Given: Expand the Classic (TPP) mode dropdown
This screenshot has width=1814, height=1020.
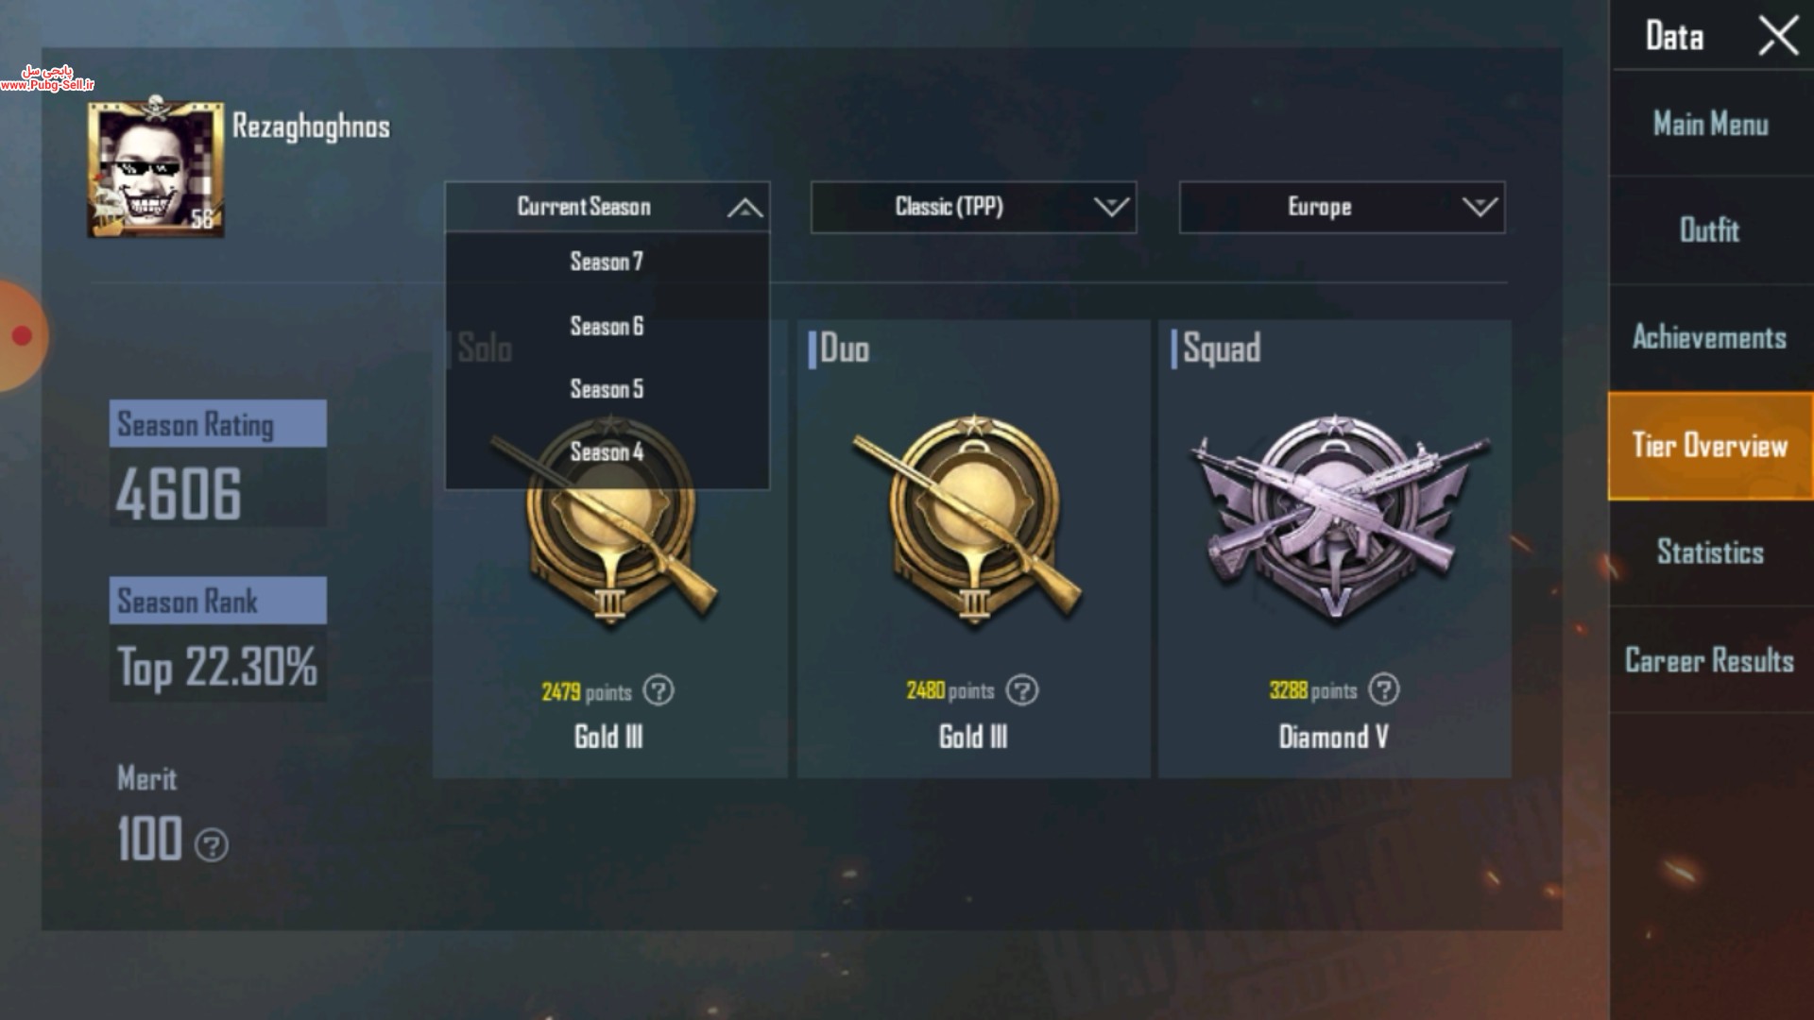Looking at the screenshot, I should click(973, 207).
